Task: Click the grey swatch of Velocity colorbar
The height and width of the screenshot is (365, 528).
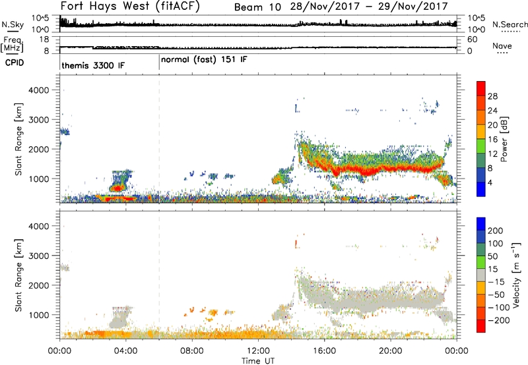Action: 481,275
